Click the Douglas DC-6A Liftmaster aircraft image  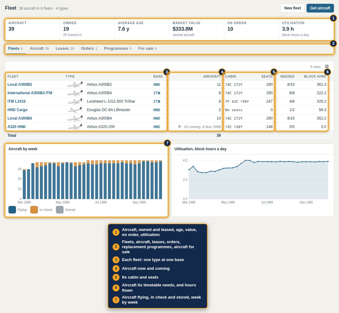pos(75,110)
